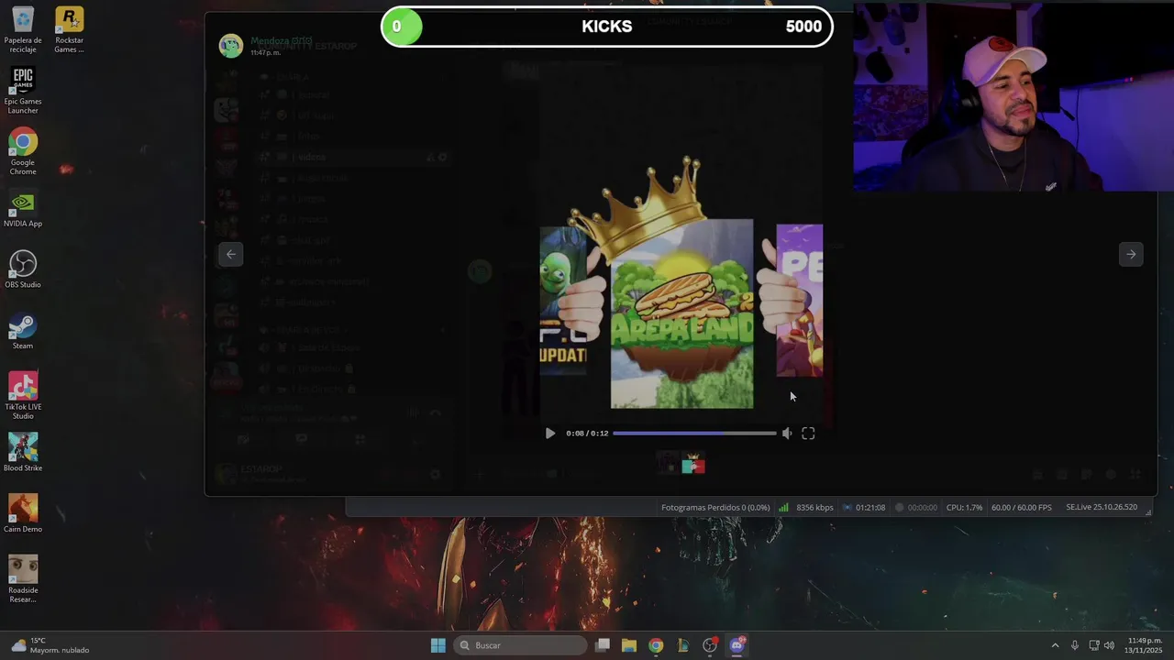Click SE.Live 25.10.26.520 version text
Image resolution: width=1174 pixels, height=660 pixels.
pos(1102,508)
